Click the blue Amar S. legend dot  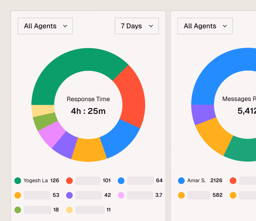tap(181, 181)
